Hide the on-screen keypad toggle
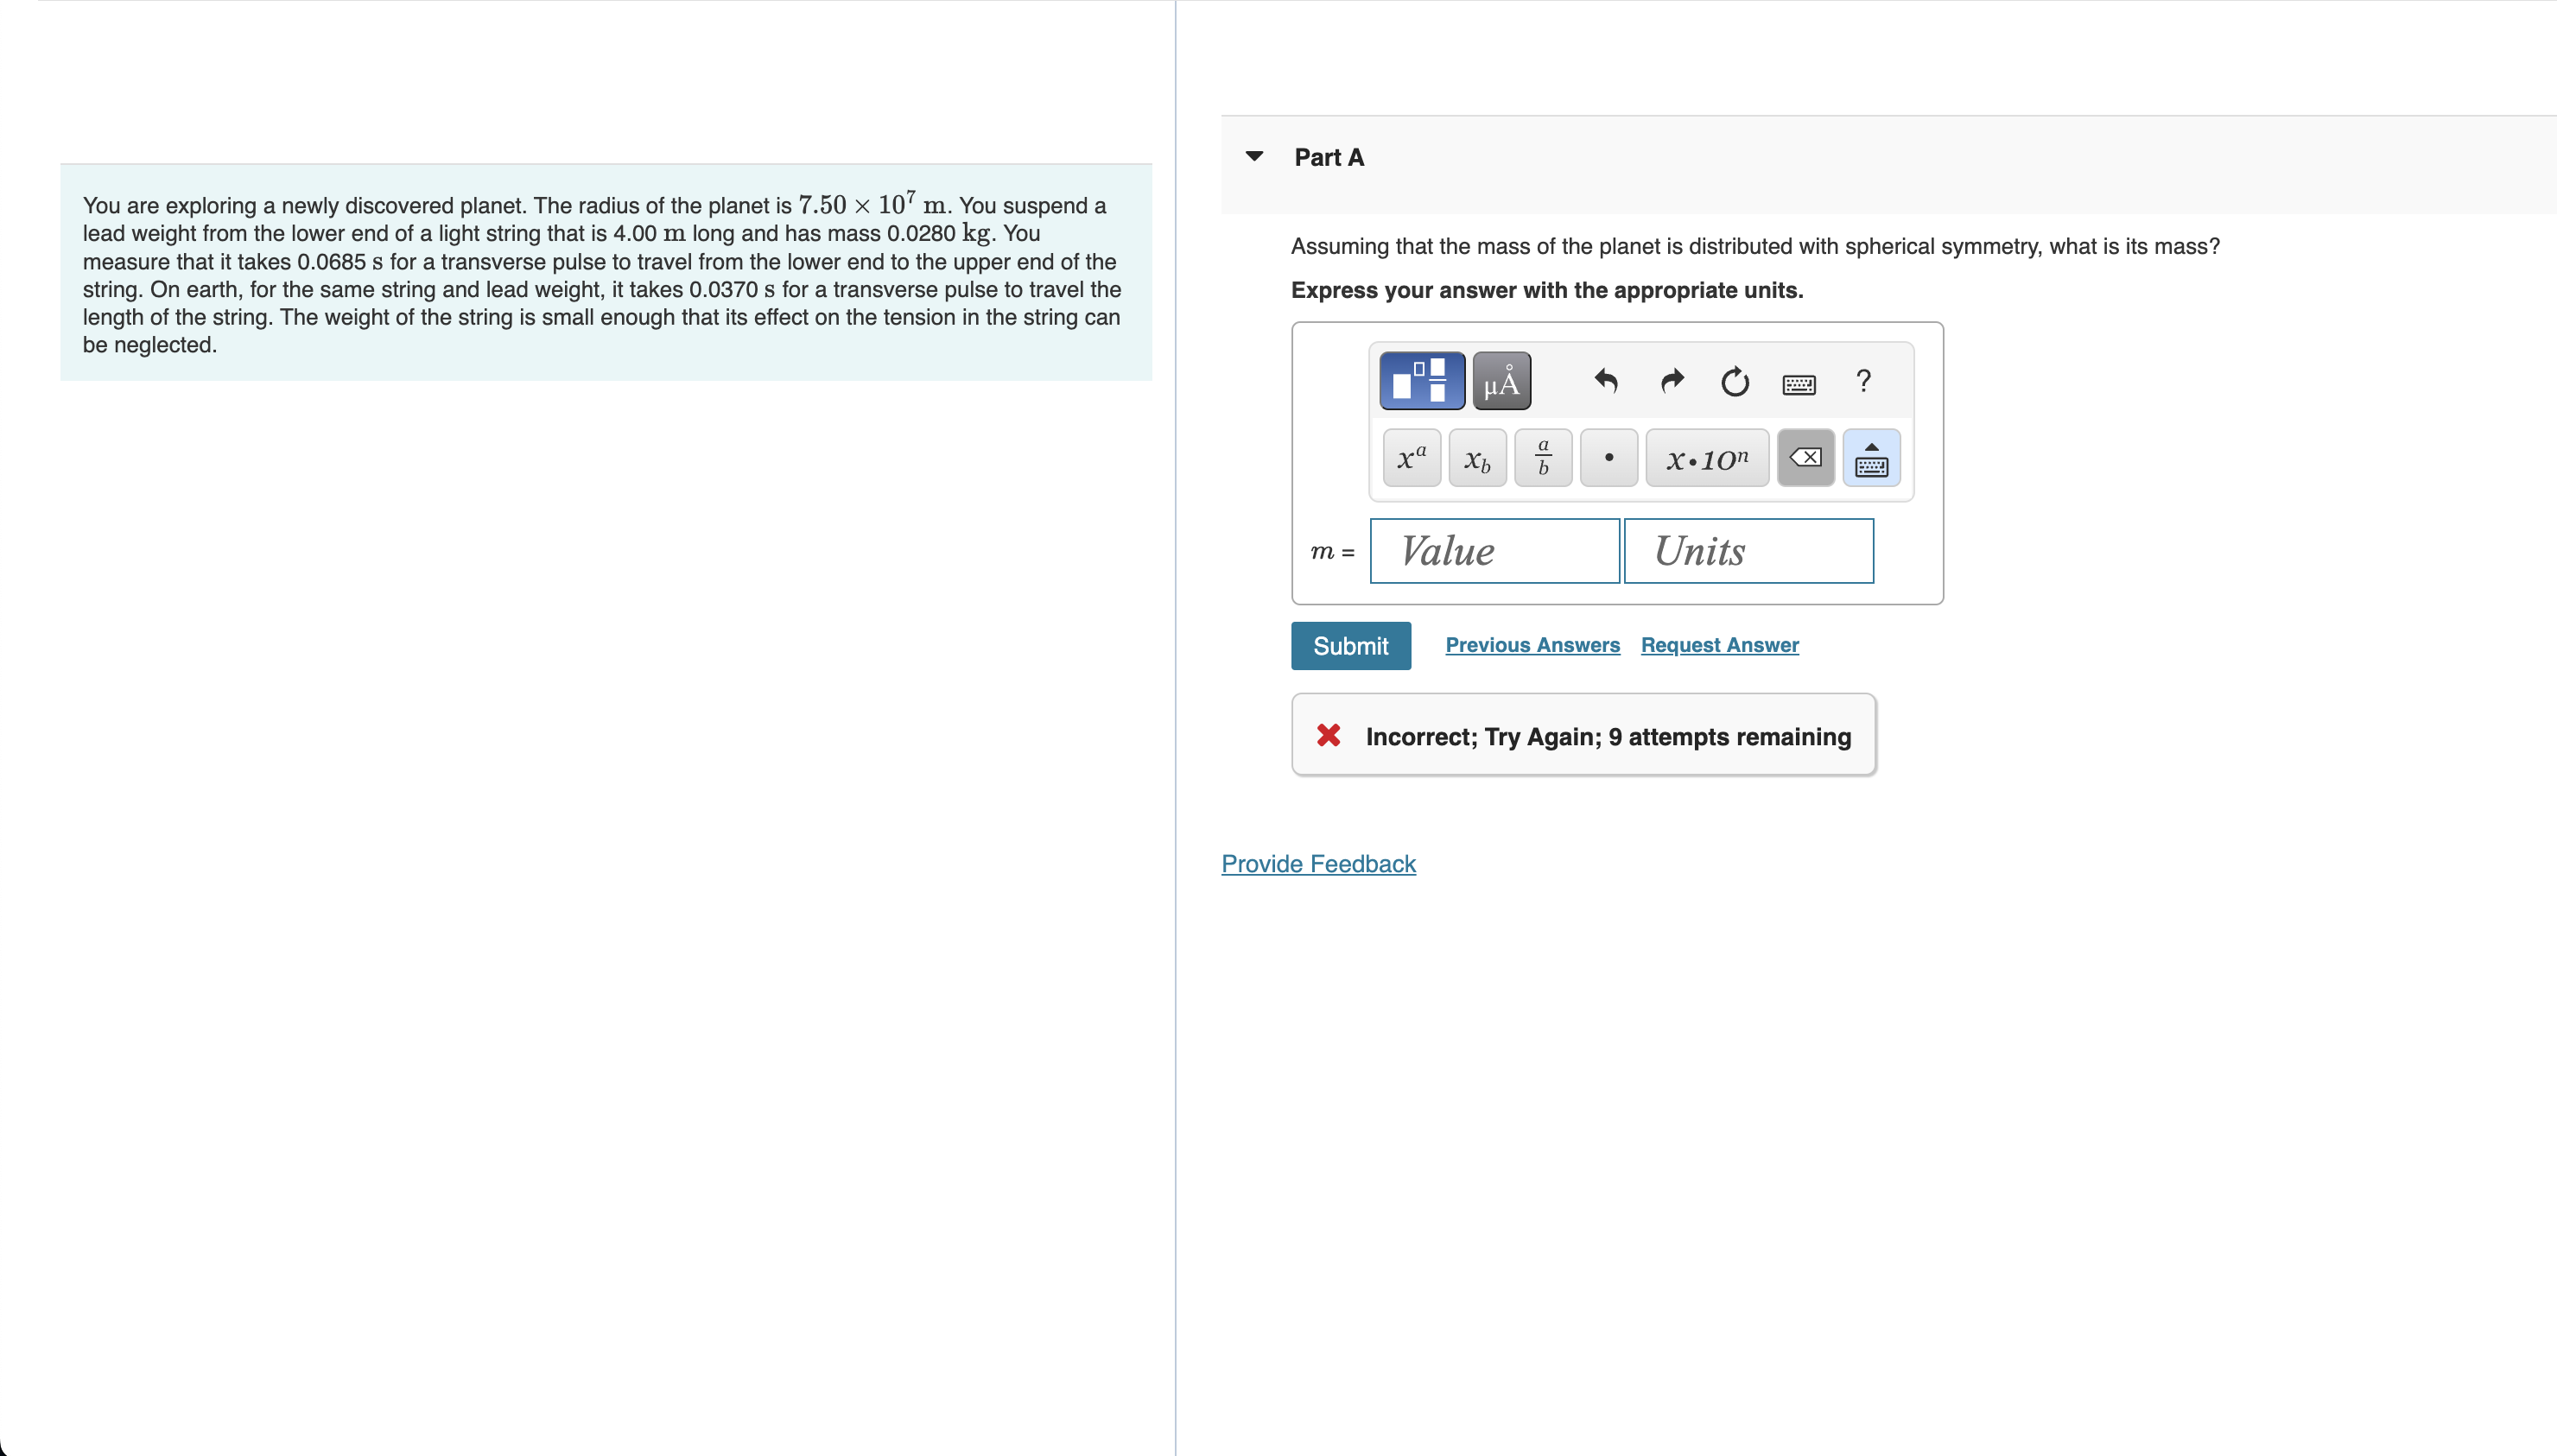Image resolution: width=2557 pixels, height=1456 pixels. (1870, 458)
